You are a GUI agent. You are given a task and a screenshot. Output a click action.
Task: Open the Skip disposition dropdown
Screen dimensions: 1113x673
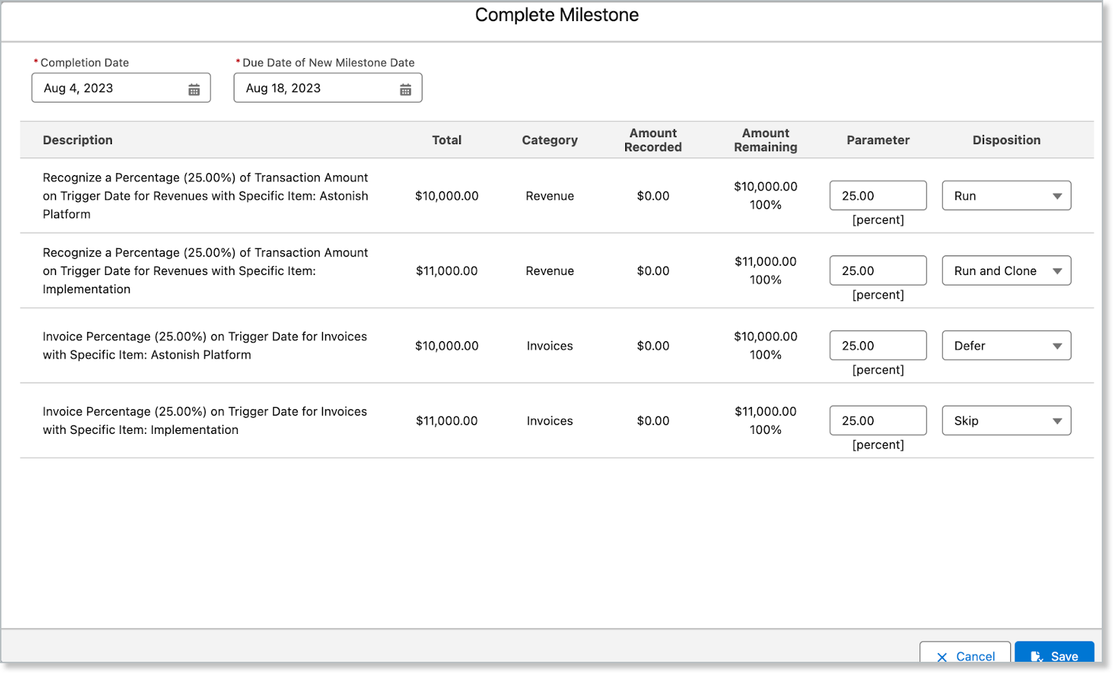click(1007, 421)
